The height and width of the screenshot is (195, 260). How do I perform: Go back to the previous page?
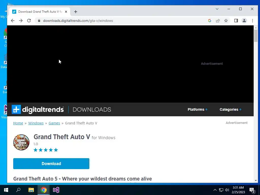13,21
